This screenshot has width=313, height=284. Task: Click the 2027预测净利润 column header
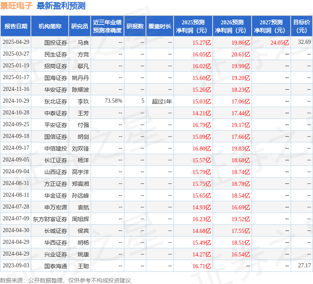271,26
